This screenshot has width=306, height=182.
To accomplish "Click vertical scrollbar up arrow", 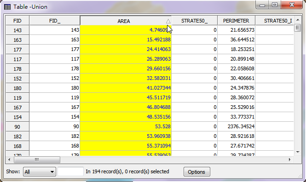I will tap(298, 20).
